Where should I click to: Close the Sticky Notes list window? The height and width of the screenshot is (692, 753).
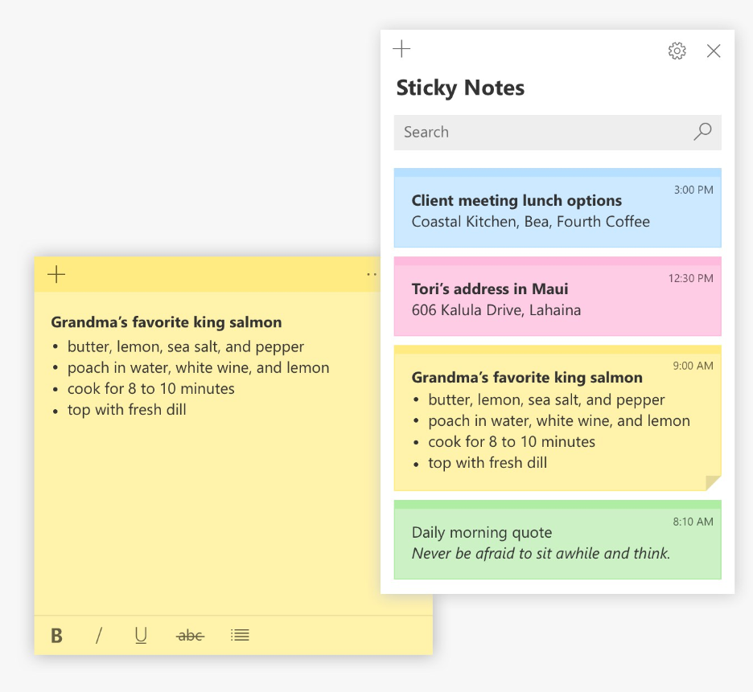click(714, 51)
